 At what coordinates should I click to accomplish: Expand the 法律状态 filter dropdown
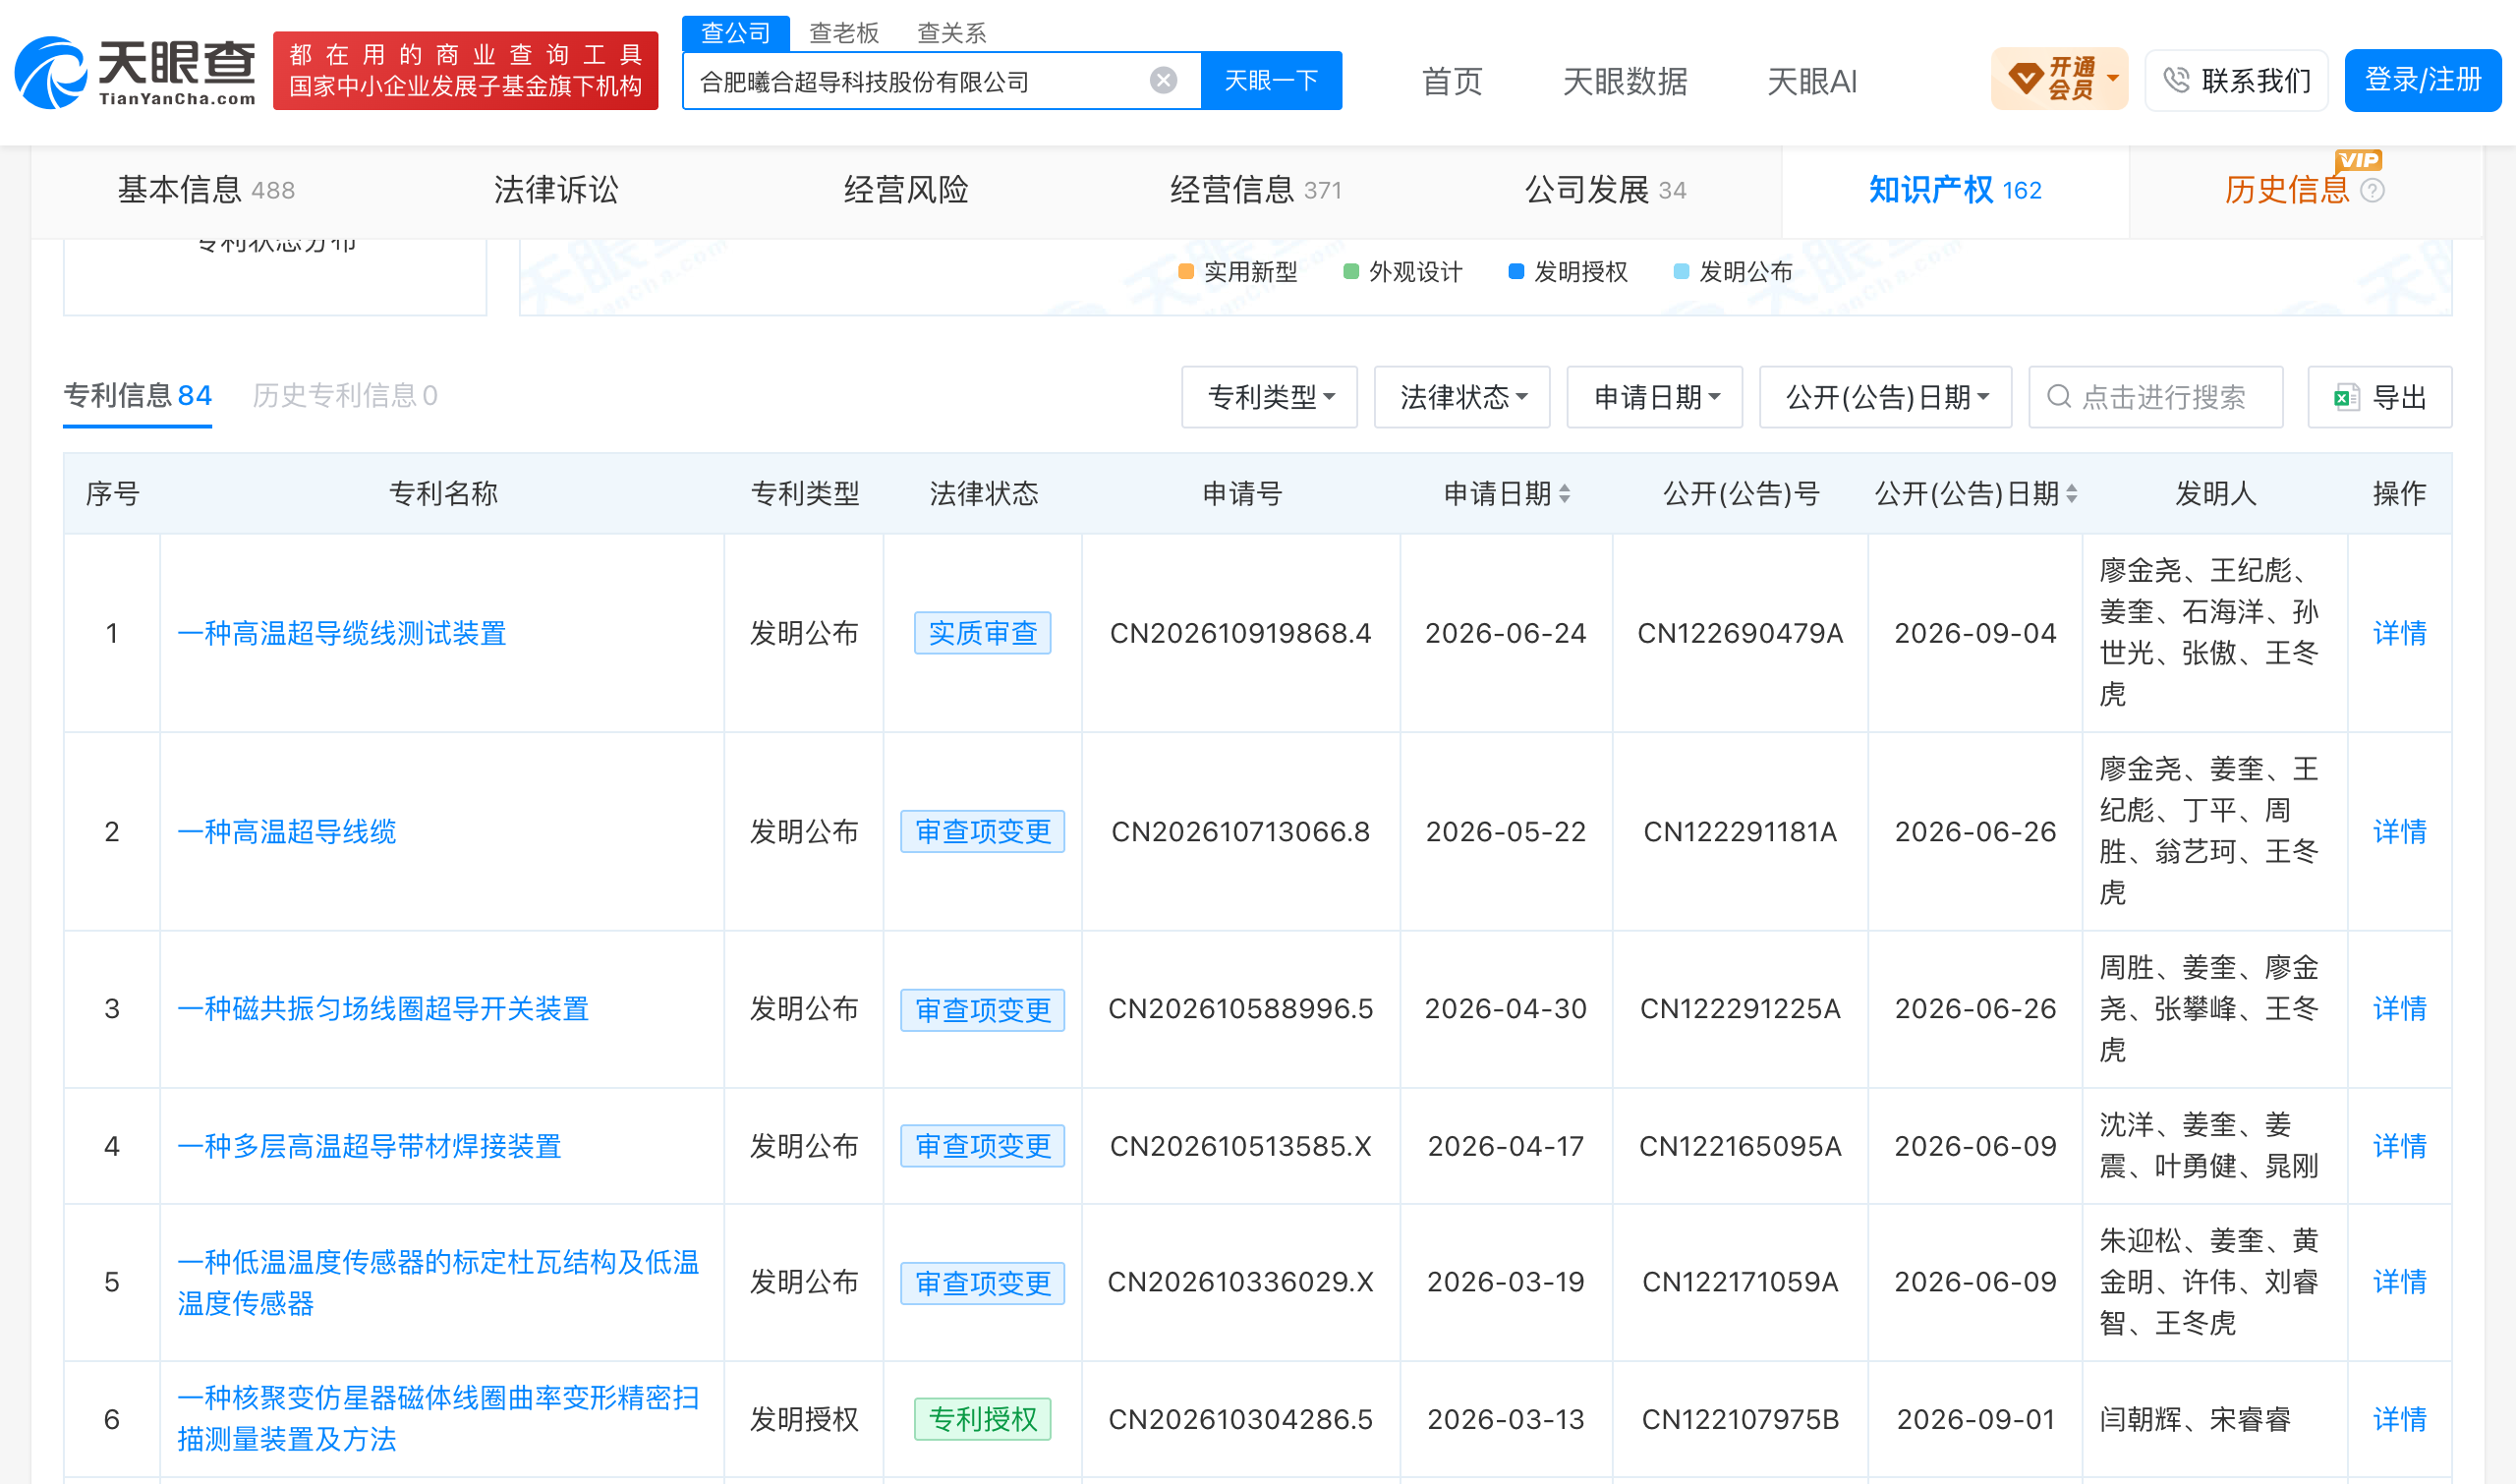click(1462, 397)
